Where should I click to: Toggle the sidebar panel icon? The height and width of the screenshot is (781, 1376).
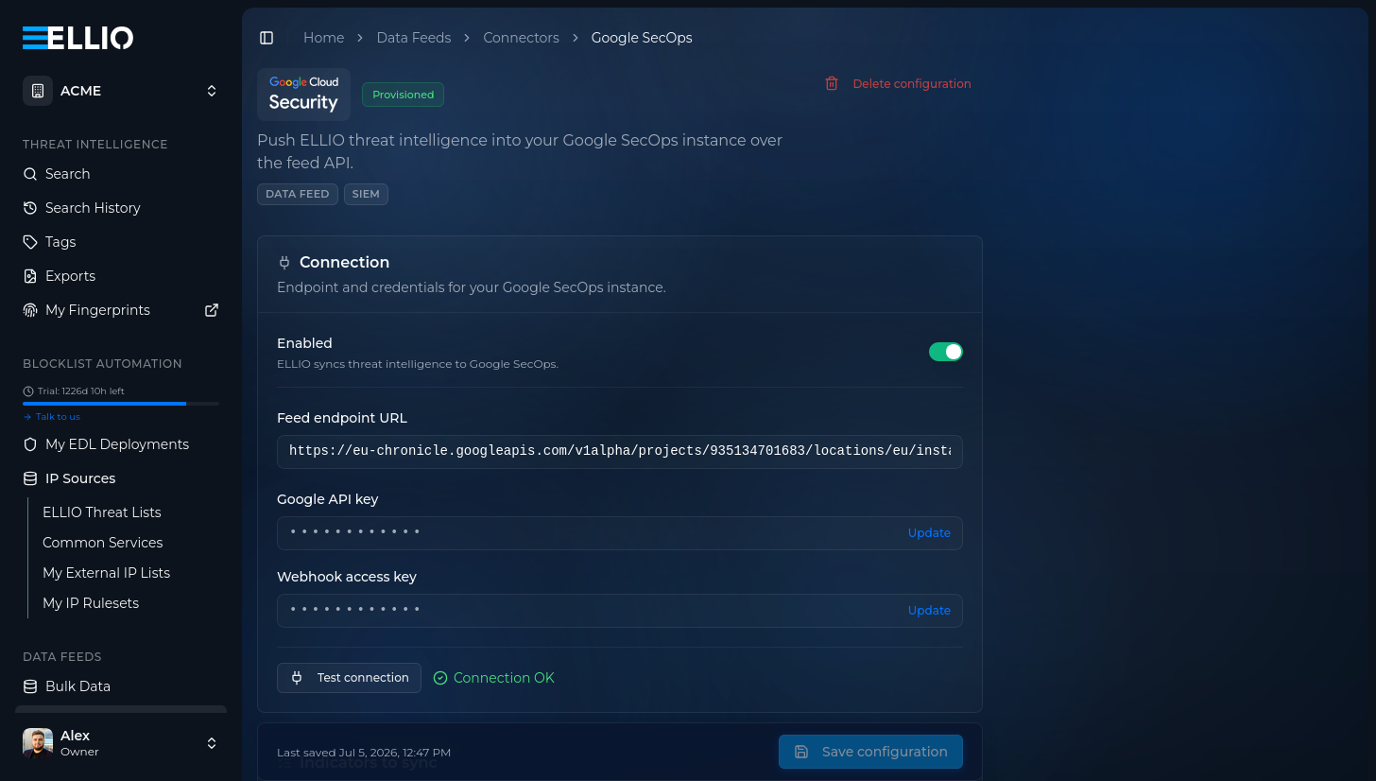click(267, 38)
